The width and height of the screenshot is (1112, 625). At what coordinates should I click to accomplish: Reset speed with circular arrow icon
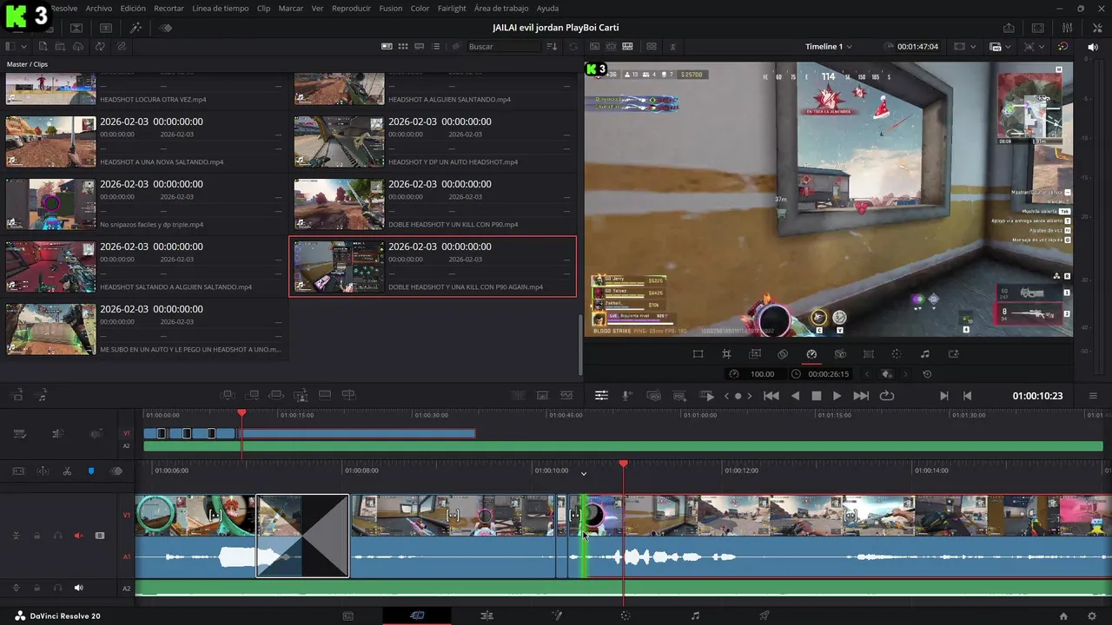[x=927, y=374]
